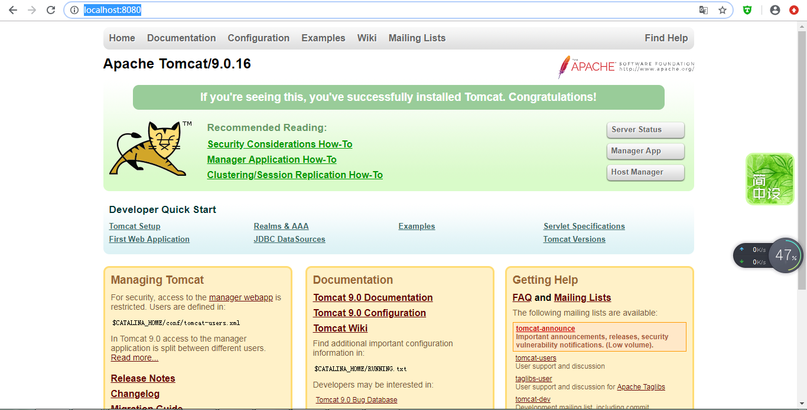Viewport: 807px width, 410px height.
Task: Open the Mailing Lists link under Getting Help
Action: (583, 297)
